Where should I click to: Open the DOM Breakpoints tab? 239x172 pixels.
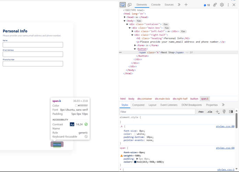[x=192, y=105]
